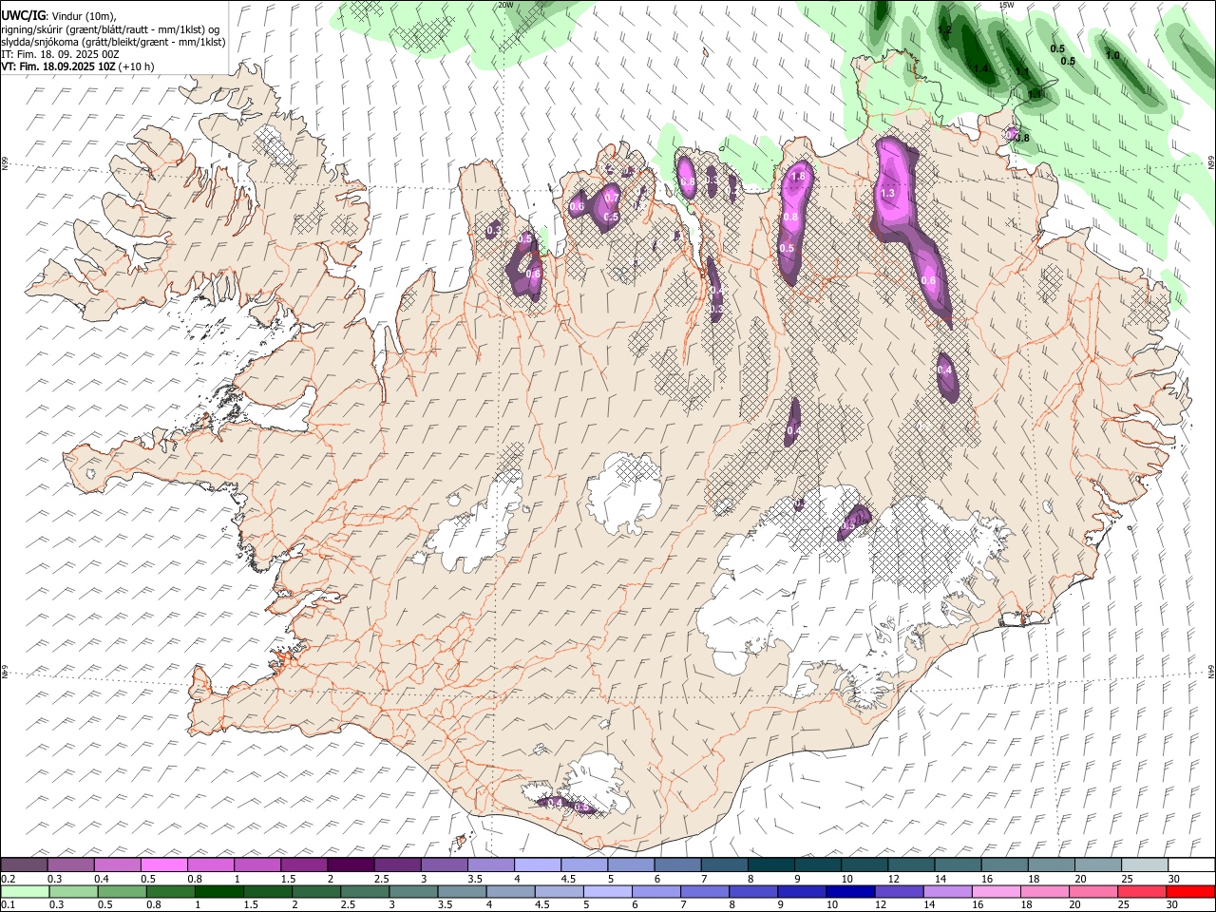
Task: Click the 'UWC/IG: Vindur (10m)' title text
Action: pyautogui.click(x=59, y=16)
